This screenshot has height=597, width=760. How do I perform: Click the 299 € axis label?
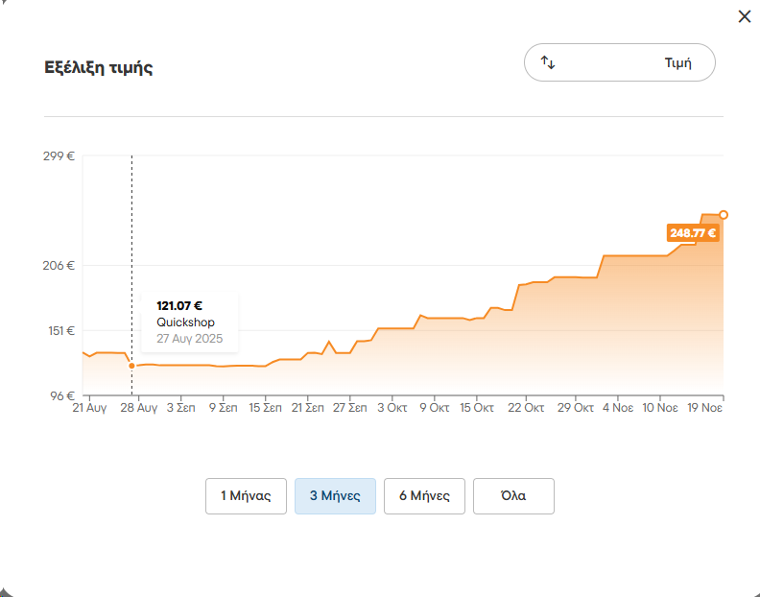[x=59, y=156]
